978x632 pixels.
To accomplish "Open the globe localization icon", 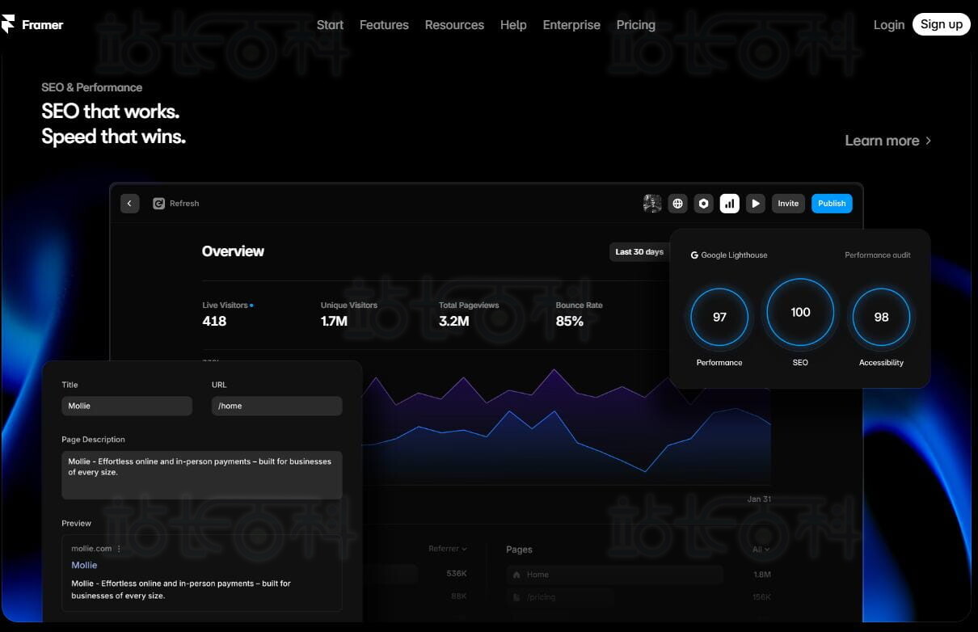I will (x=678, y=204).
